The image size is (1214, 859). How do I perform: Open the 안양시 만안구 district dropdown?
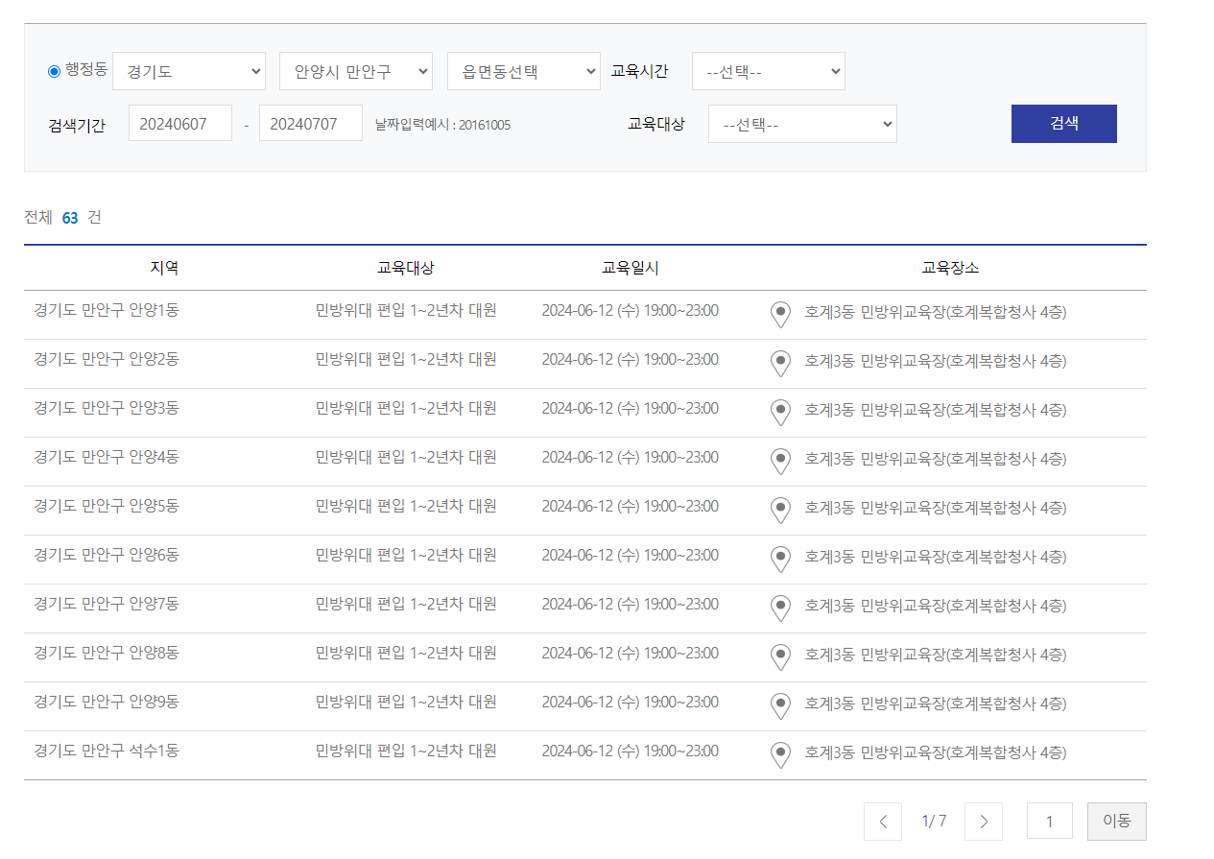[356, 71]
